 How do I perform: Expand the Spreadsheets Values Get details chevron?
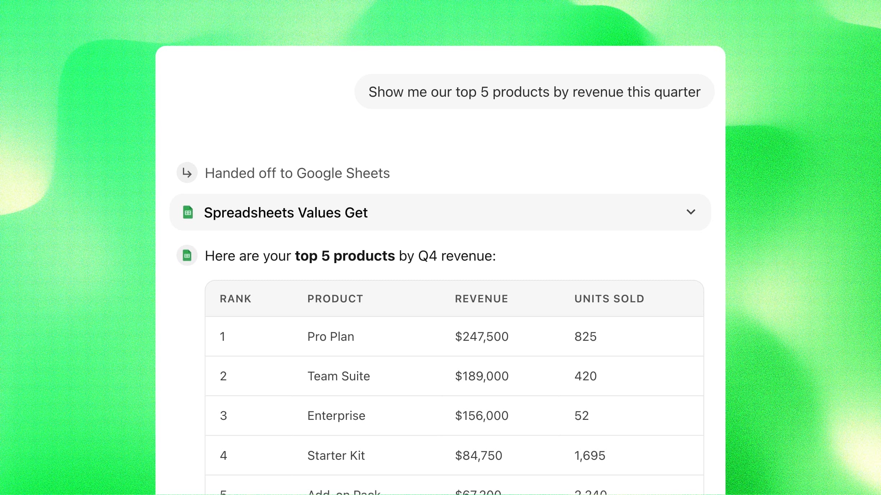[691, 212]
